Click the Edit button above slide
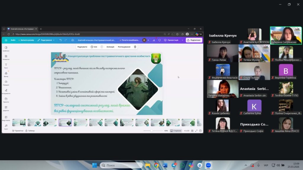 click(82, 47)
